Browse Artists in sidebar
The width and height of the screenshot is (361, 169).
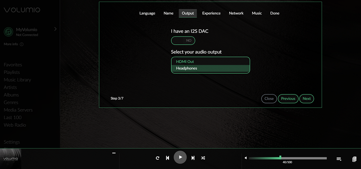pyautogui.click(x=10, y=87)
